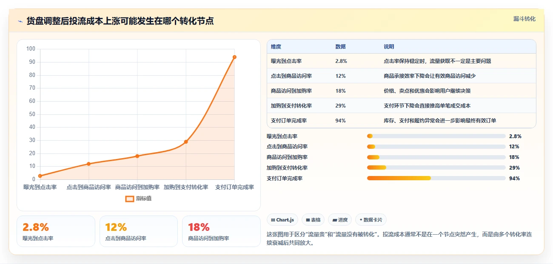Click the 100 tick on the y-axis

pyautogui.click(x=31, y=49)
